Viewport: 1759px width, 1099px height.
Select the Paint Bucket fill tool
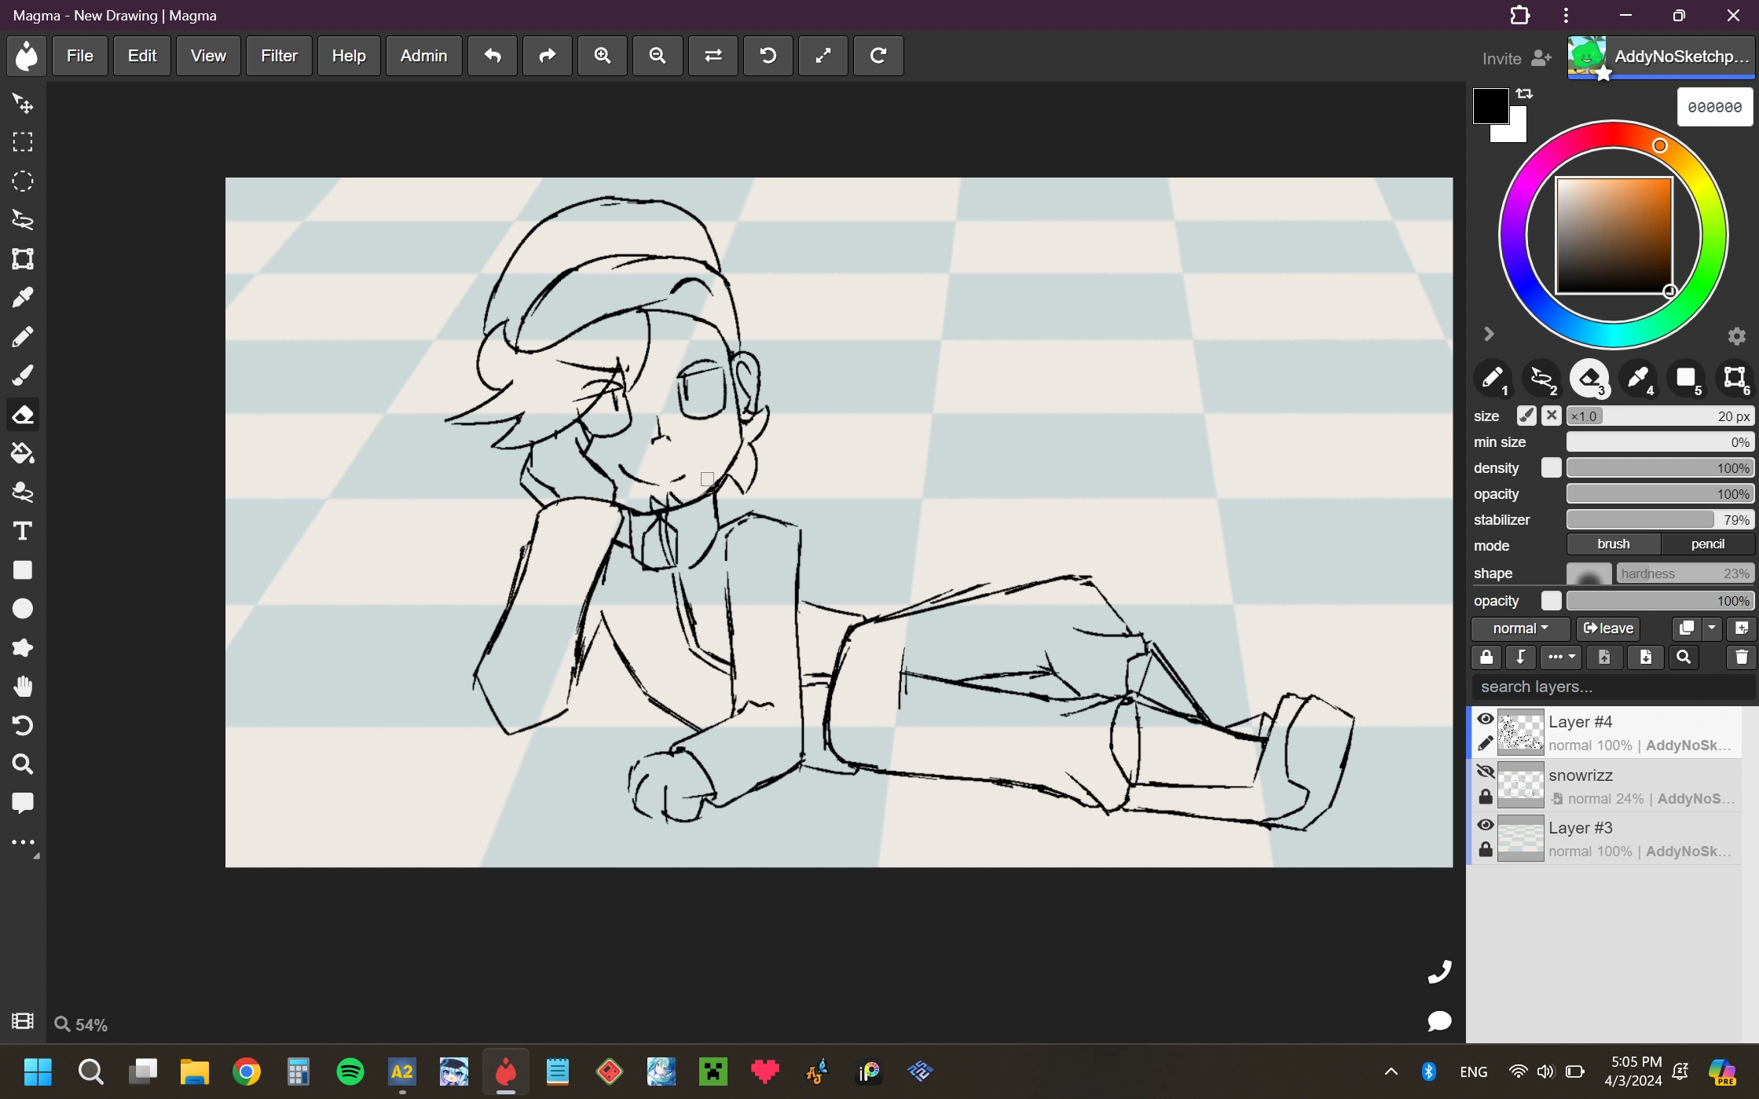pos(23,453)
